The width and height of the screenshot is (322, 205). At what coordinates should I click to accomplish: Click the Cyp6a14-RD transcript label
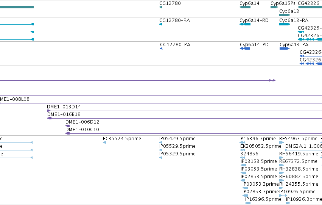pyautogui.click(x=254, y=20)
